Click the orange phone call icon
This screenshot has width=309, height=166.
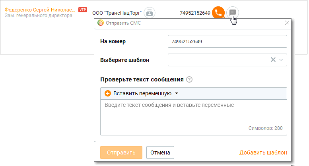tap(218, 12)
